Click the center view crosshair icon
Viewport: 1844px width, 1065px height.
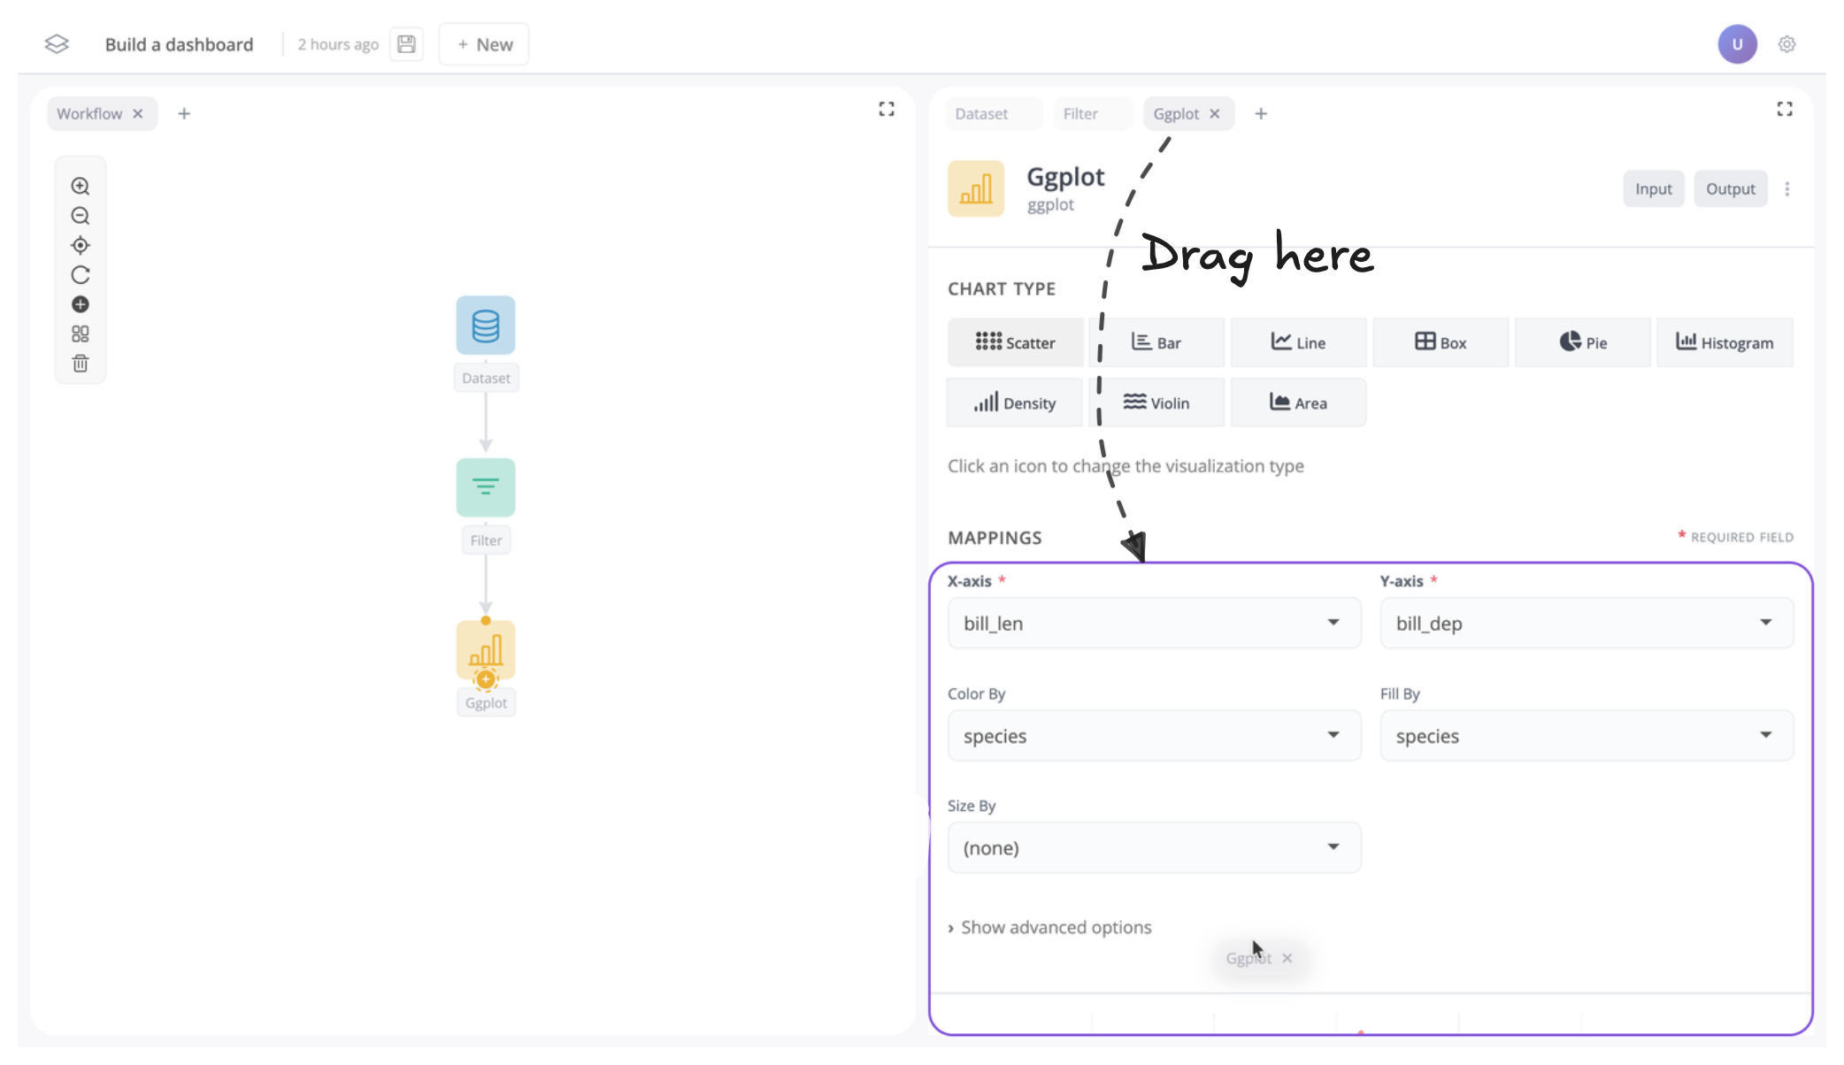(81, 245)
